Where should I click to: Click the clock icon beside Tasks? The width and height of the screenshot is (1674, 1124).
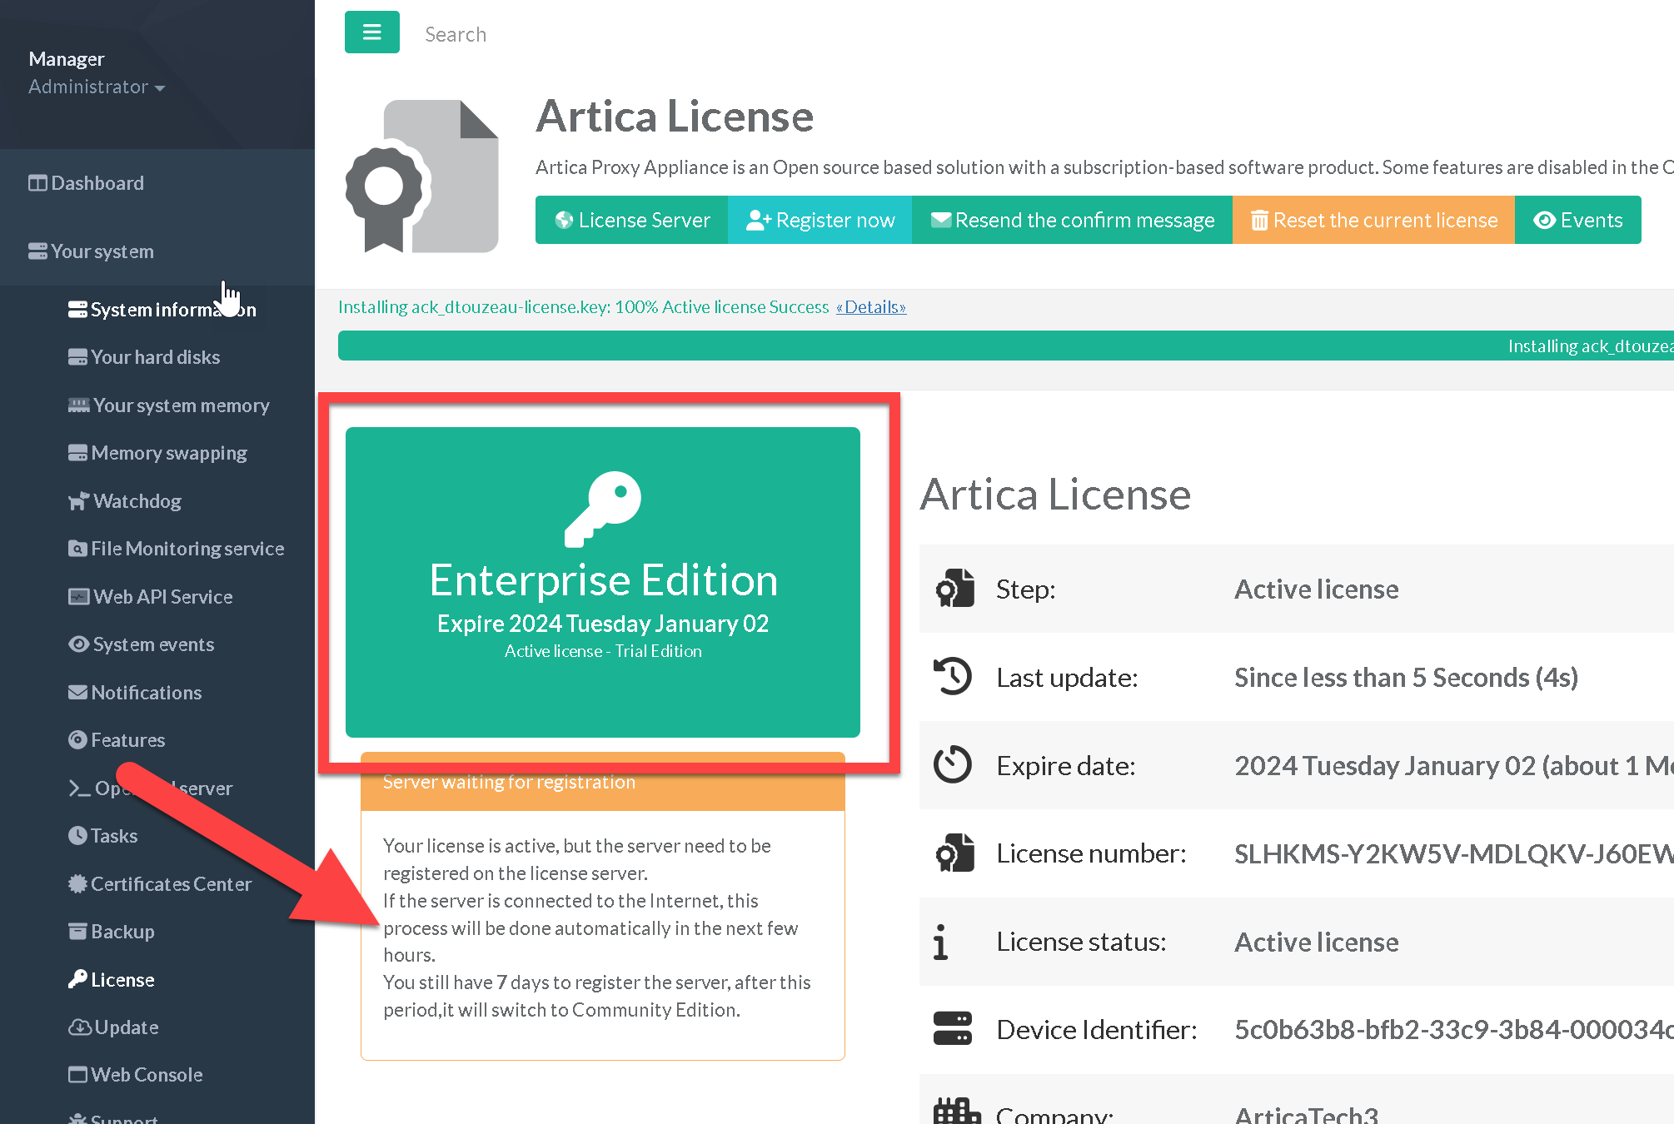(x=77, y=835)
